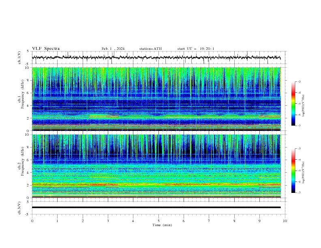Click the "-7" tick on ch.1 color bar
Screen dimensions: 321x248
299,126
